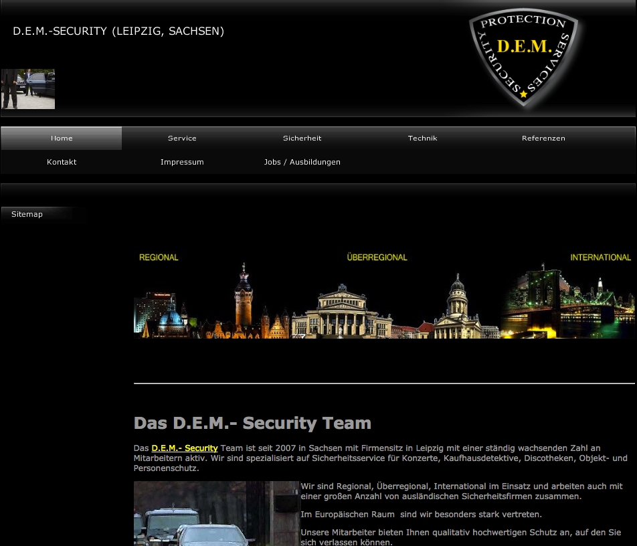Click the vehicles photo beside the text
Viewport: 637px width, 546px height.
pos(216,513)
